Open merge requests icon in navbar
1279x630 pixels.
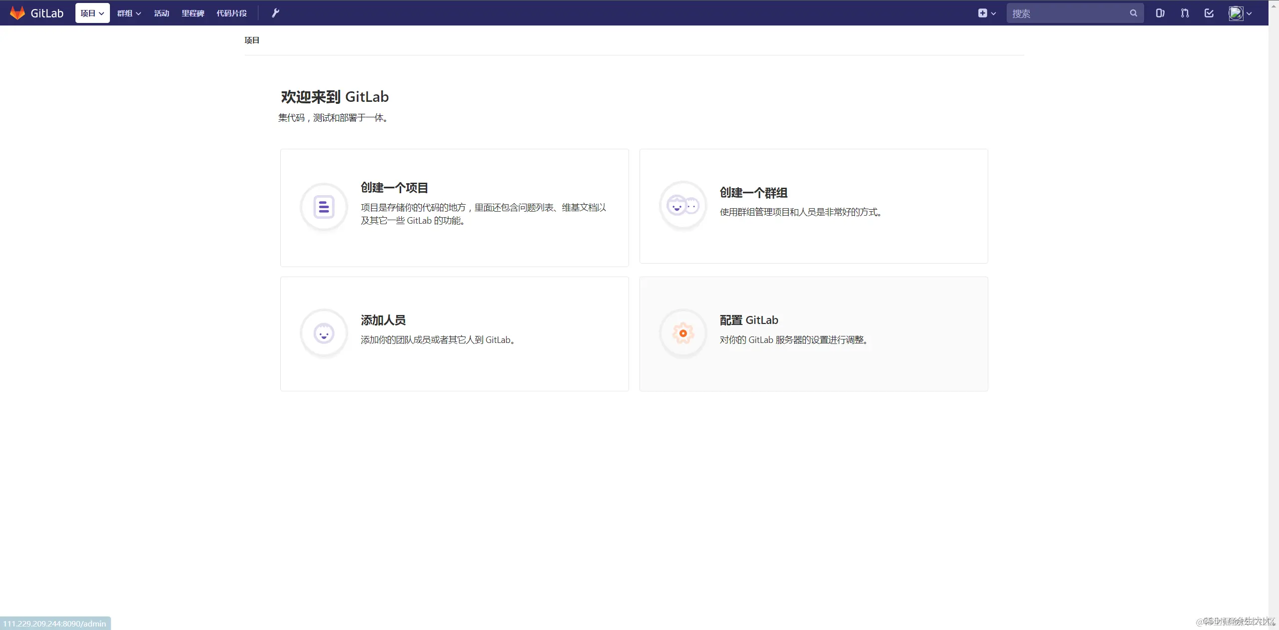click(1185, 13)
